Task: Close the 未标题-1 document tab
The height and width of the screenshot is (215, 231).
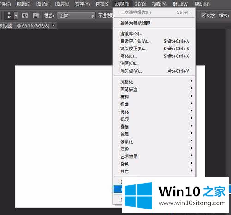Action: click(53, 25)
